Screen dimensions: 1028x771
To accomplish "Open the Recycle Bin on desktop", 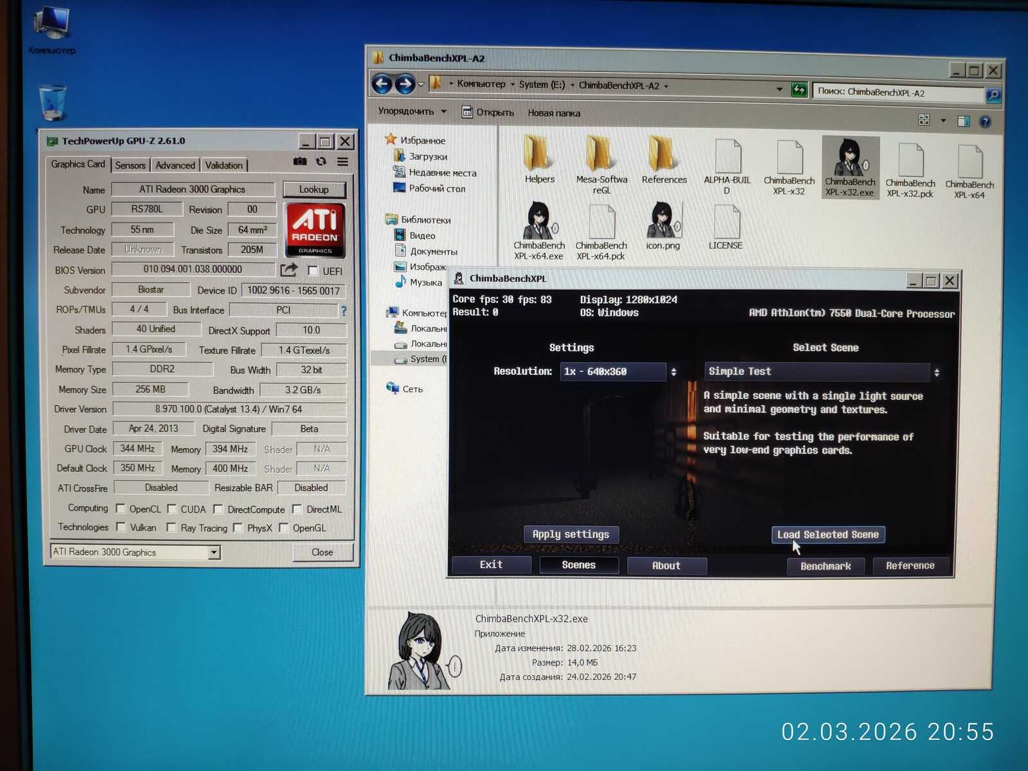I will click(52, 103).
